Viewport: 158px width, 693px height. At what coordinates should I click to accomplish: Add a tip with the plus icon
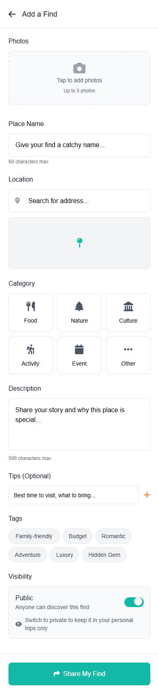[x=147, y=495]
